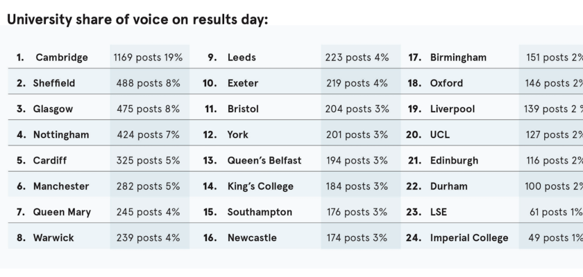Click the Queen Mary entry
The image size is (583, 277).
[62, 212]
